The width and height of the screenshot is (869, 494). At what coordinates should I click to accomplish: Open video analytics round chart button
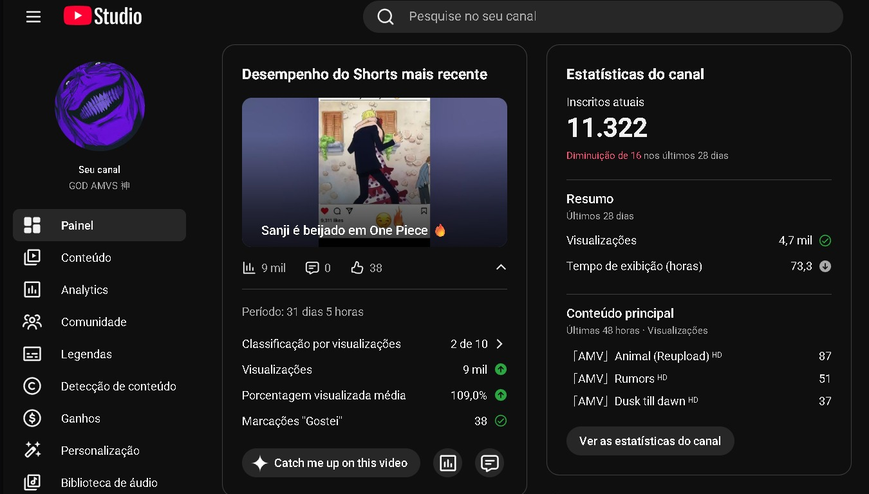click(448, 463)
